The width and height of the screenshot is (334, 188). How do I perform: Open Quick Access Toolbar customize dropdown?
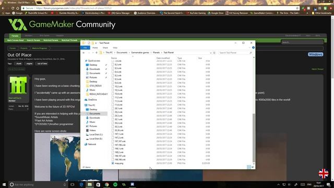click(x=96, y=43)
